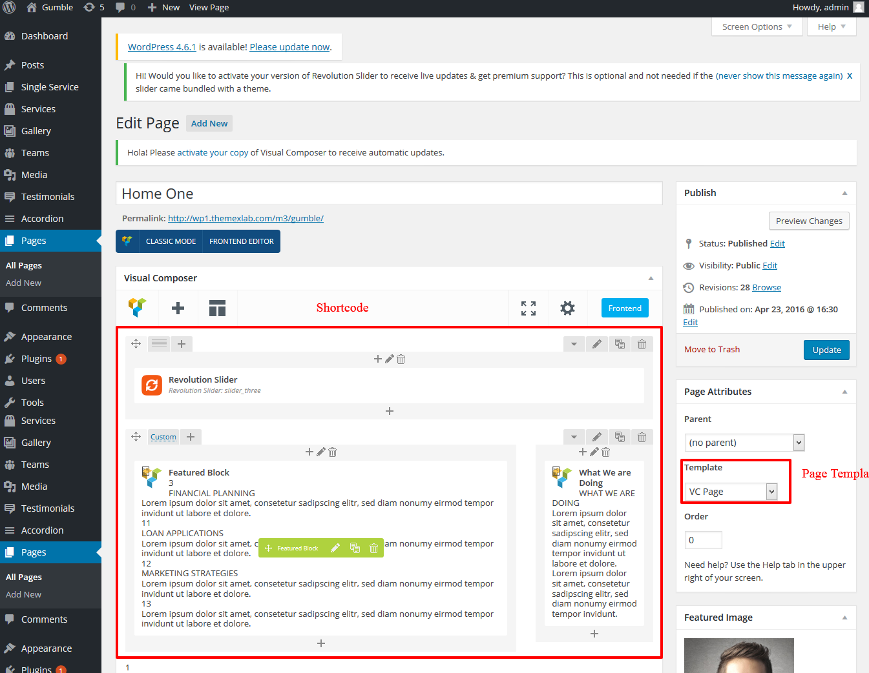Switch to Classic Mode editor
The height and width of the screenshot is (673, 869).
tap(171, 241)
